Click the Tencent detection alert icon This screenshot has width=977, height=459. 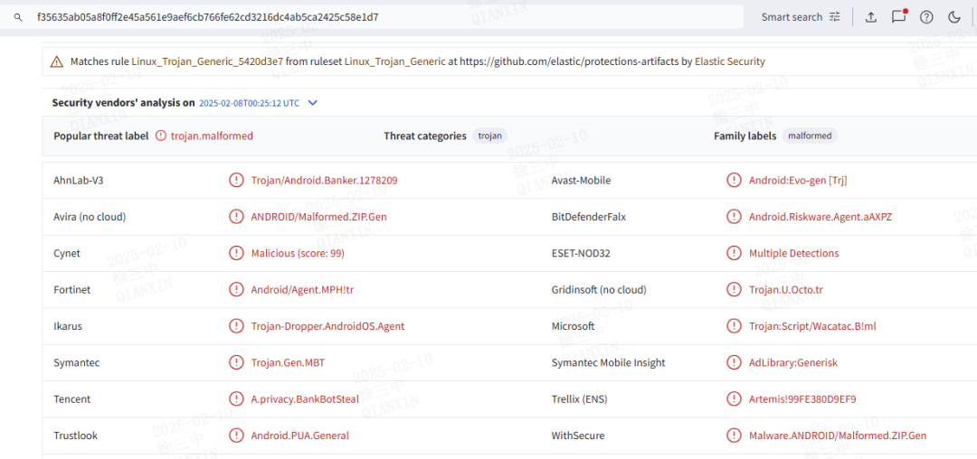coord(236,398)
